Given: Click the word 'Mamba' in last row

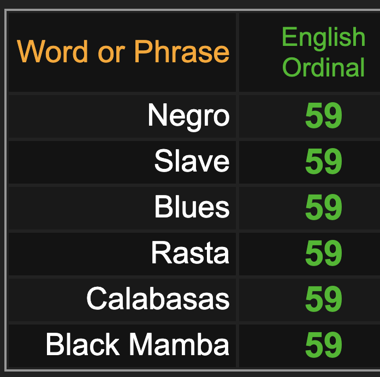Looking at the screenshot, I should [x=179, y=345].
